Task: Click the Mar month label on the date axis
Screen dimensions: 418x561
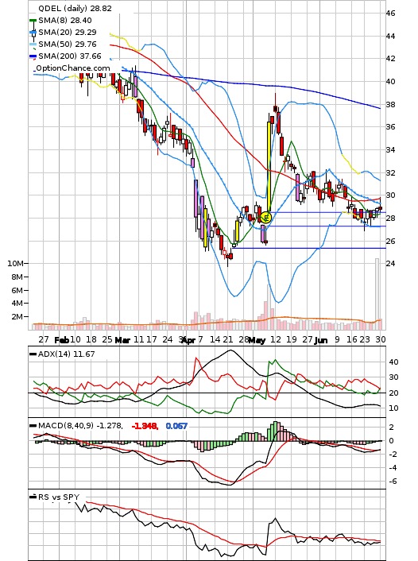Action: 122,340
